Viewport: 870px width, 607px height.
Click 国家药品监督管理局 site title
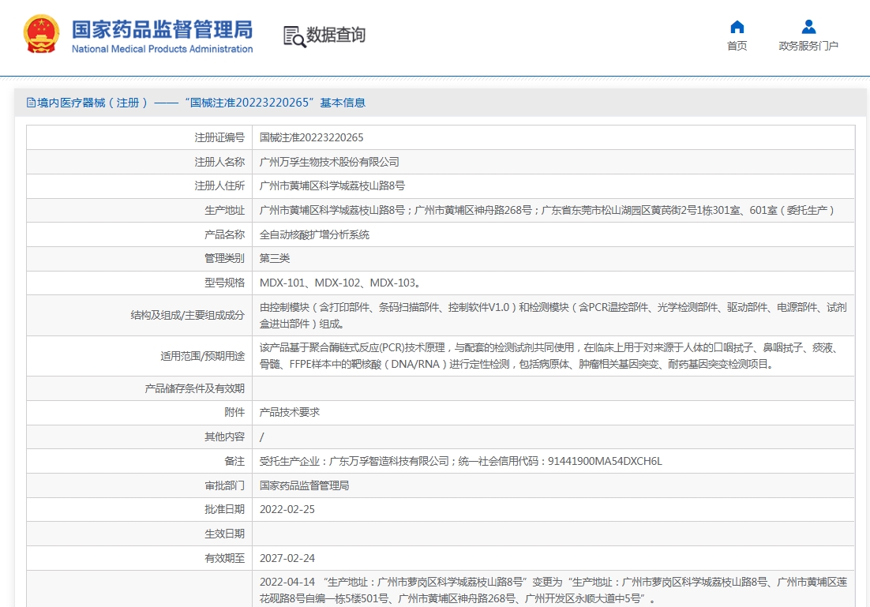click(x=162, y=29)
